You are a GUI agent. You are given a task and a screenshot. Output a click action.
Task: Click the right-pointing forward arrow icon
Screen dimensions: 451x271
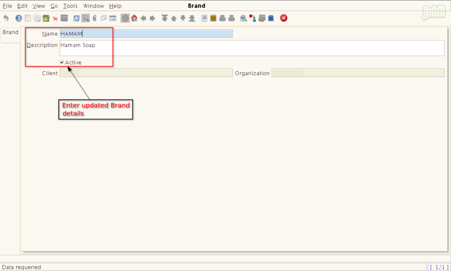tap(152, 18)
